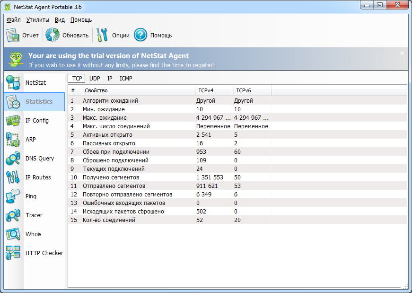Viewport: 412px width, 293px height.
Task: Sort by the TCPv6 column header
Action: pyautogui.click(x=252, y=90)
